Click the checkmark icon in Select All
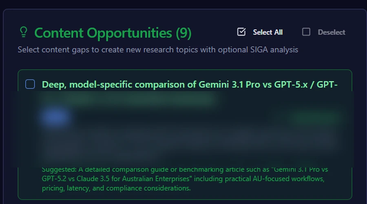Screen dimensions: 367x204 click(x=241, y=32)
